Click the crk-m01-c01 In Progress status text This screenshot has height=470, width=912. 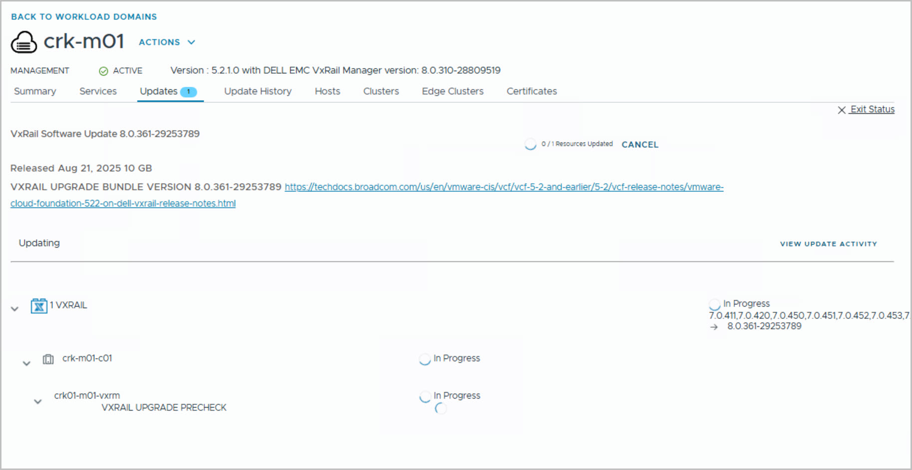(457, 358)
